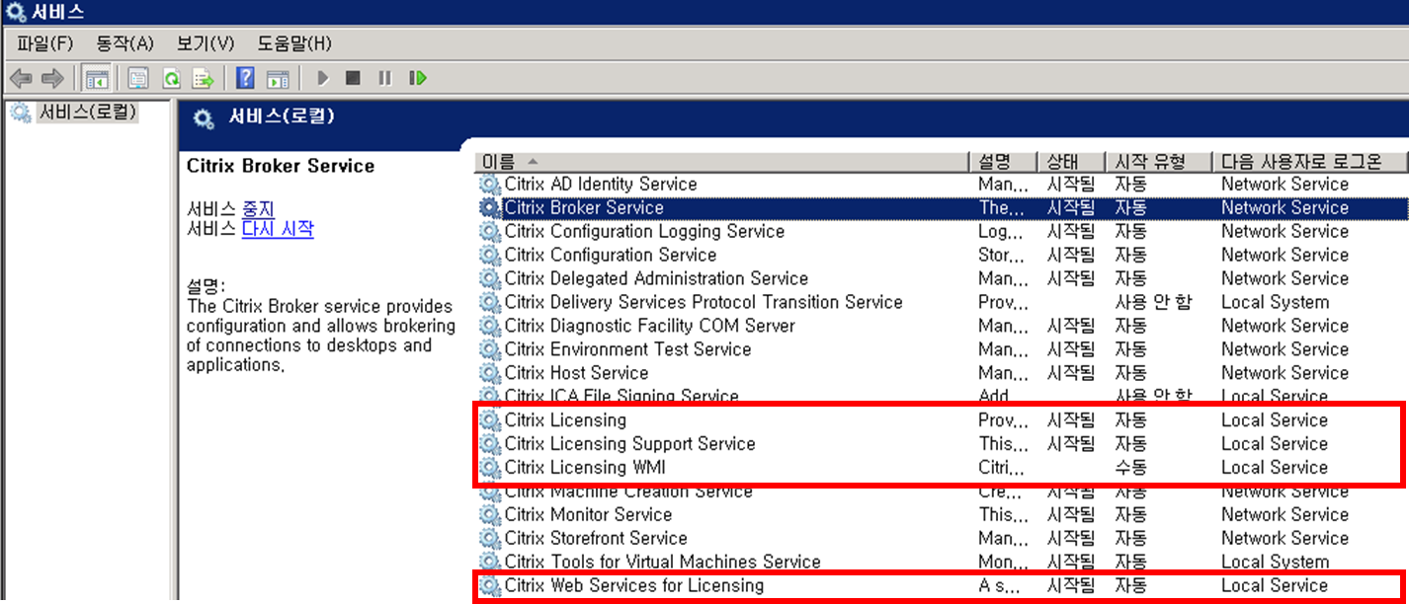Select Citrix Web Services for Licensing row
1409x604 pixels.
[942, 586]
